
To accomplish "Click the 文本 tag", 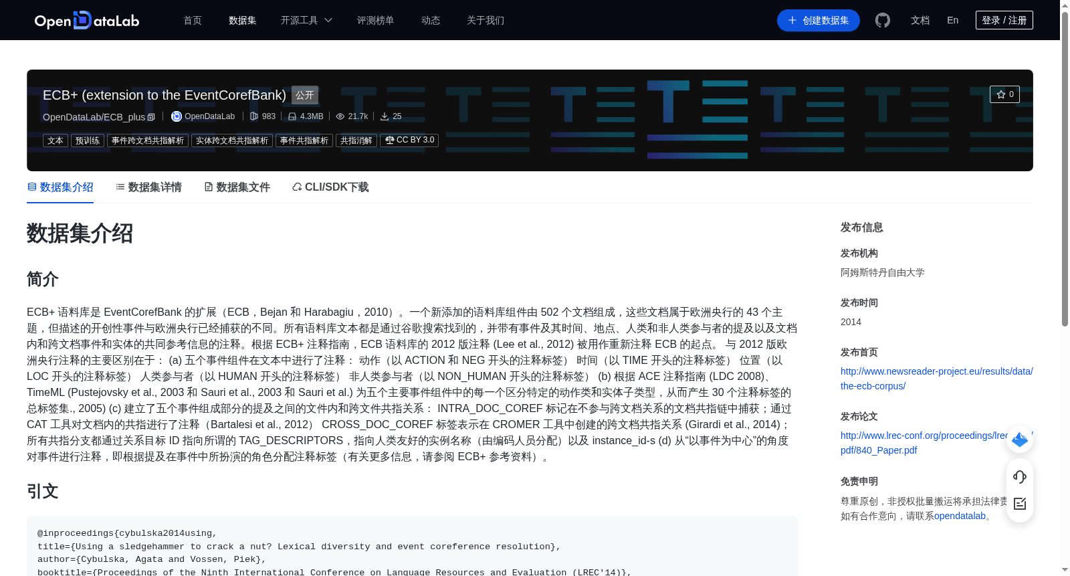I will [56, 140].
